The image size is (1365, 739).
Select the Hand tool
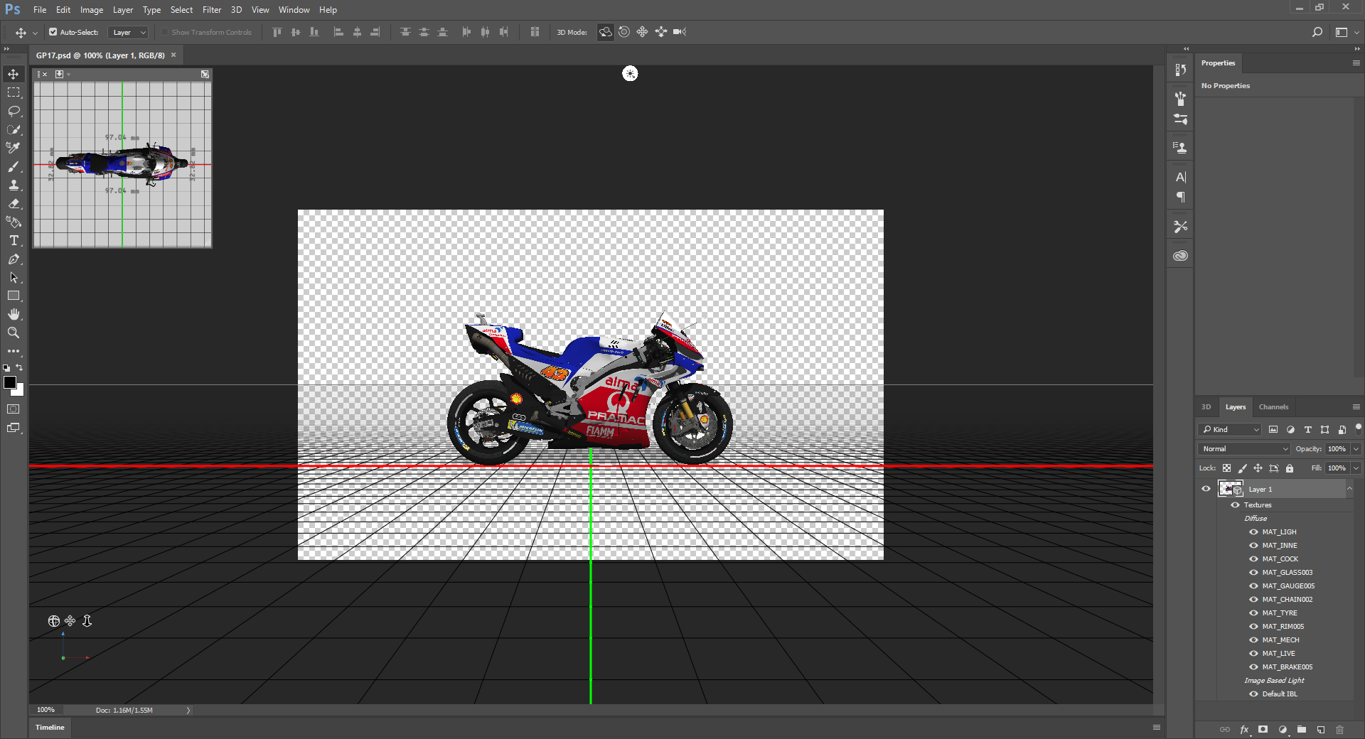14,314
